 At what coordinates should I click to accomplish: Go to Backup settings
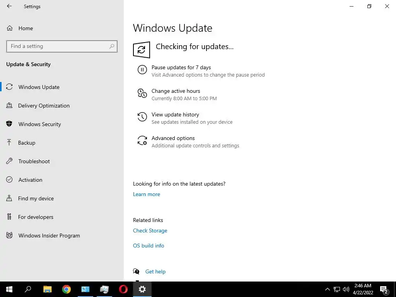pos(62,143)
